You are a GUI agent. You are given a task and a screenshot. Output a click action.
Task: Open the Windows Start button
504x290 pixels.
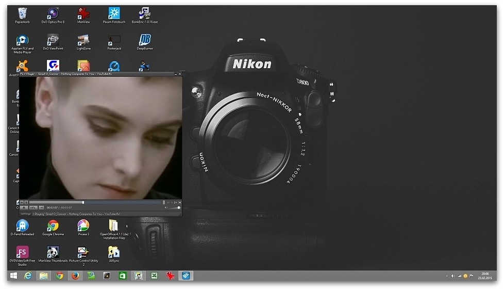click(x=13, y=276)
